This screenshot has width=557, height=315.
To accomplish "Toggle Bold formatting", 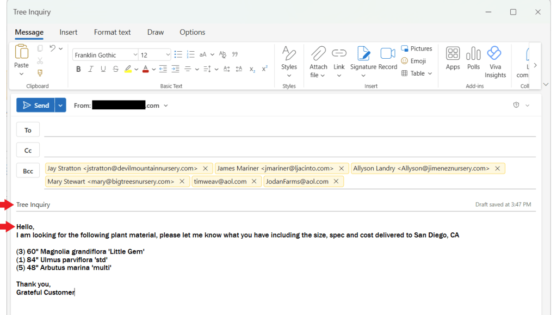I will pyautogui.click(x=78, y=69).
